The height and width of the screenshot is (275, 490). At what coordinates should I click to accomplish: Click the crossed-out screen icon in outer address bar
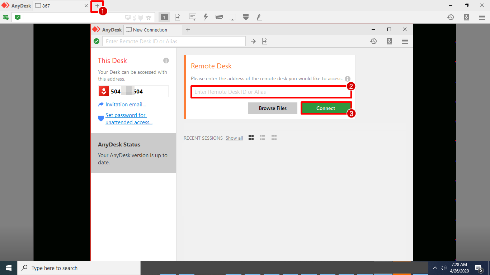[x=128, y=17]
